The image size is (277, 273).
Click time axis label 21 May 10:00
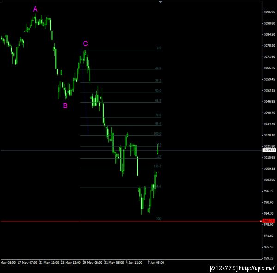coord(49,262)
